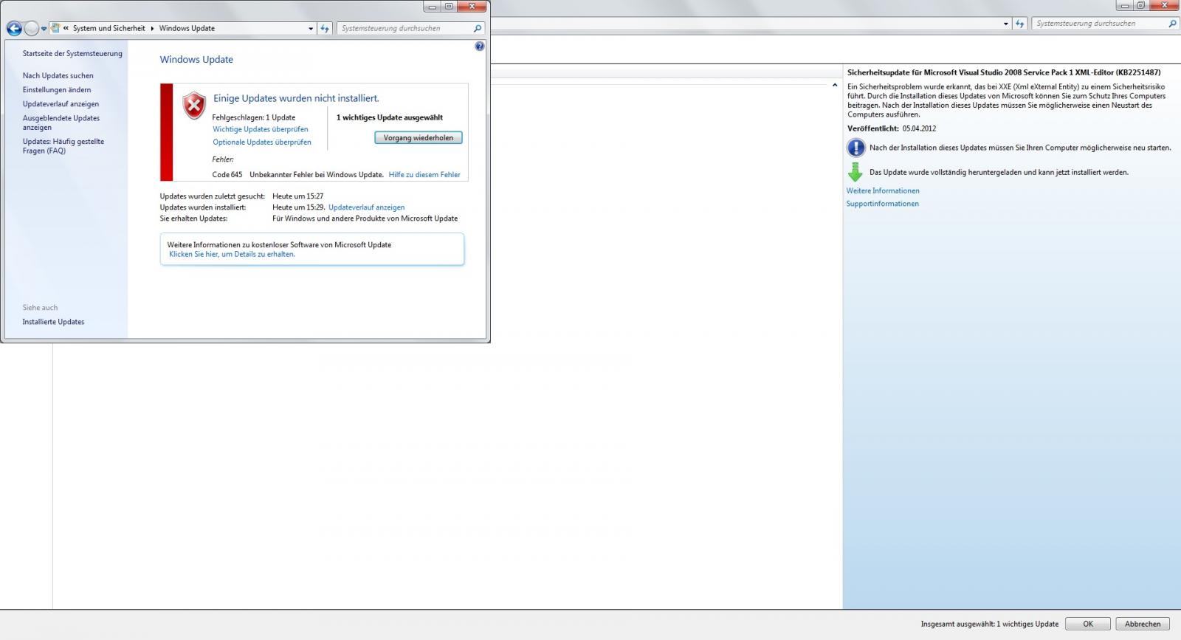
Task: Open address bar history dropdown in front window
Action: (x=310, y=29)
